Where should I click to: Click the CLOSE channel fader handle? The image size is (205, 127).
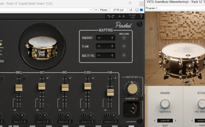(x=87, y=86)
